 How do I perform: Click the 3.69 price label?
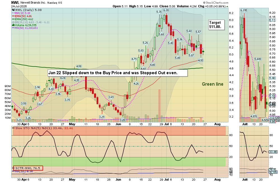pos(111,97)
